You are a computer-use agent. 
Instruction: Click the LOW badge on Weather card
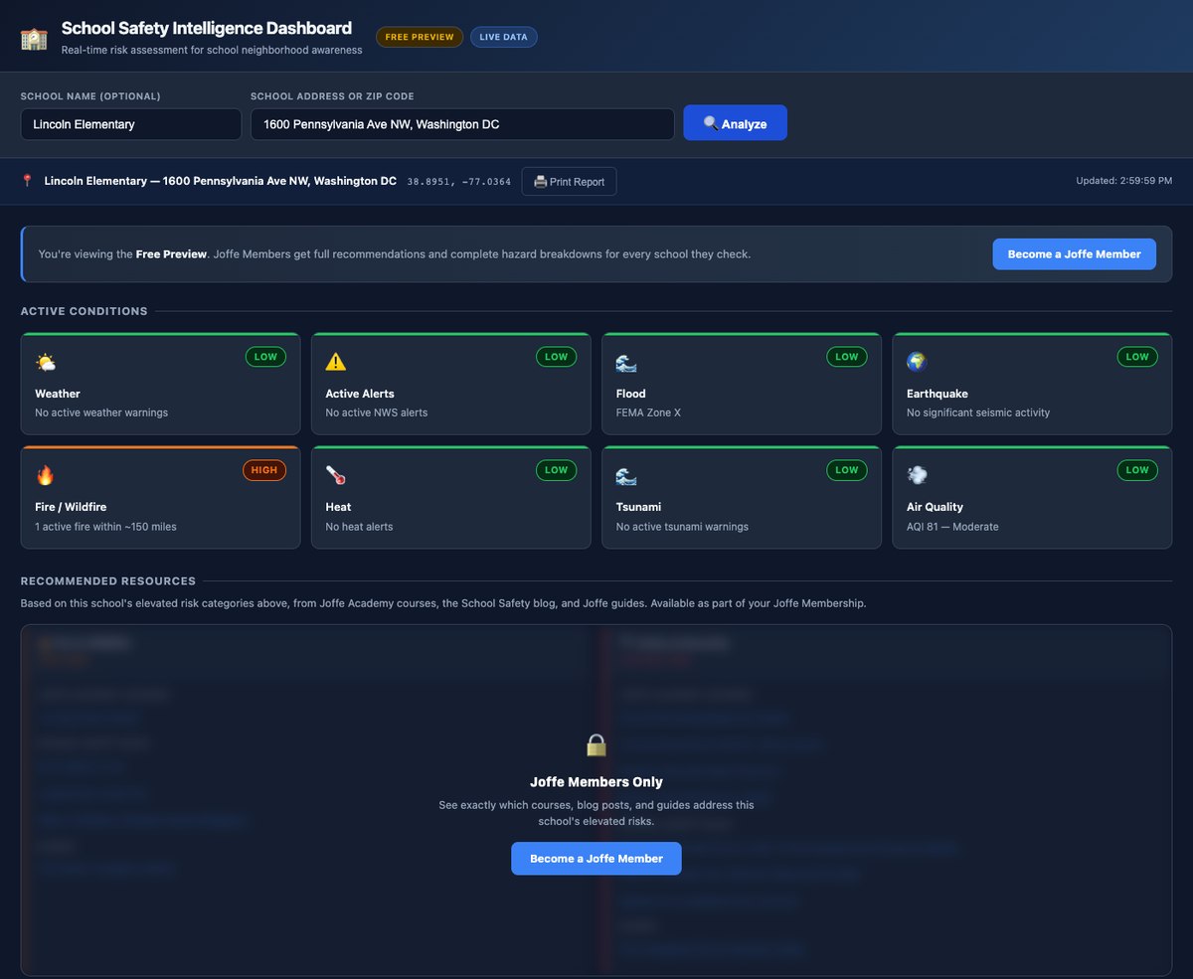coord(265,357)
